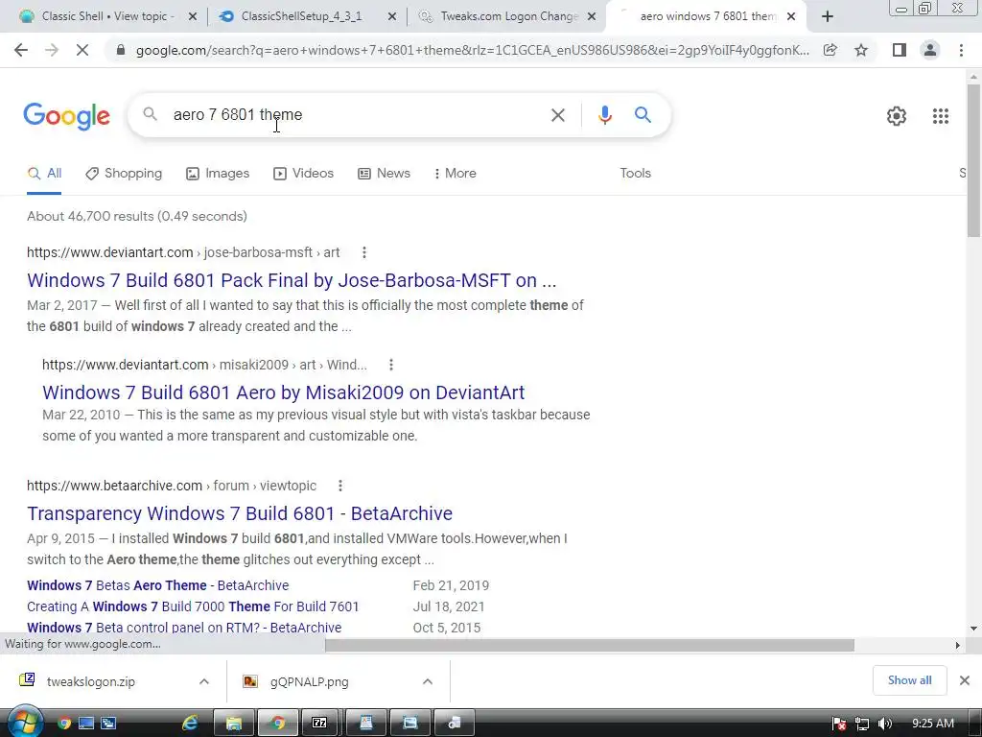Go back to the previous page
This screenshot has width=982, height=737.
tap(21, 50)
